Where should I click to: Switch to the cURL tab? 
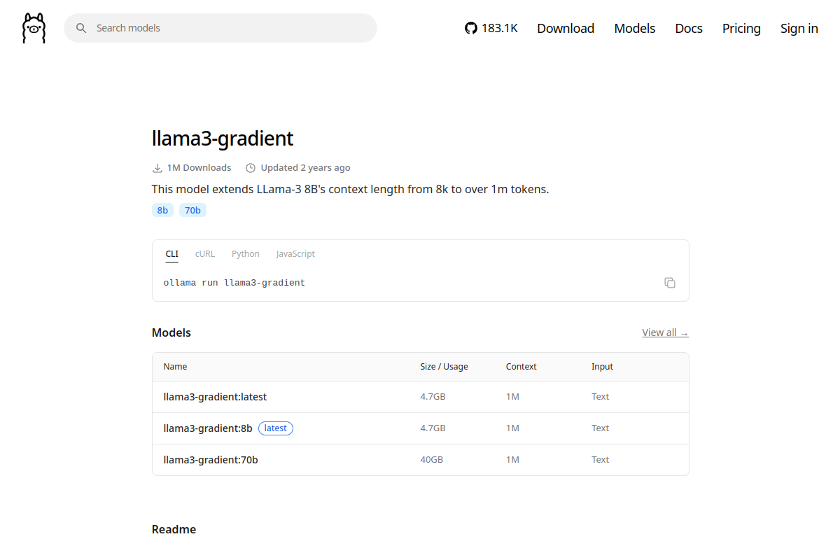pos(205,254)
